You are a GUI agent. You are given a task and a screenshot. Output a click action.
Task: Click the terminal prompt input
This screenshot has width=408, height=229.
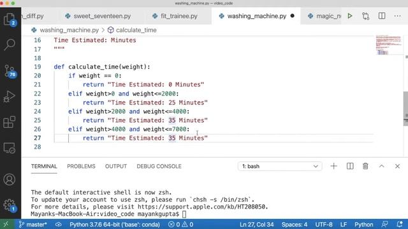[184, 214]
